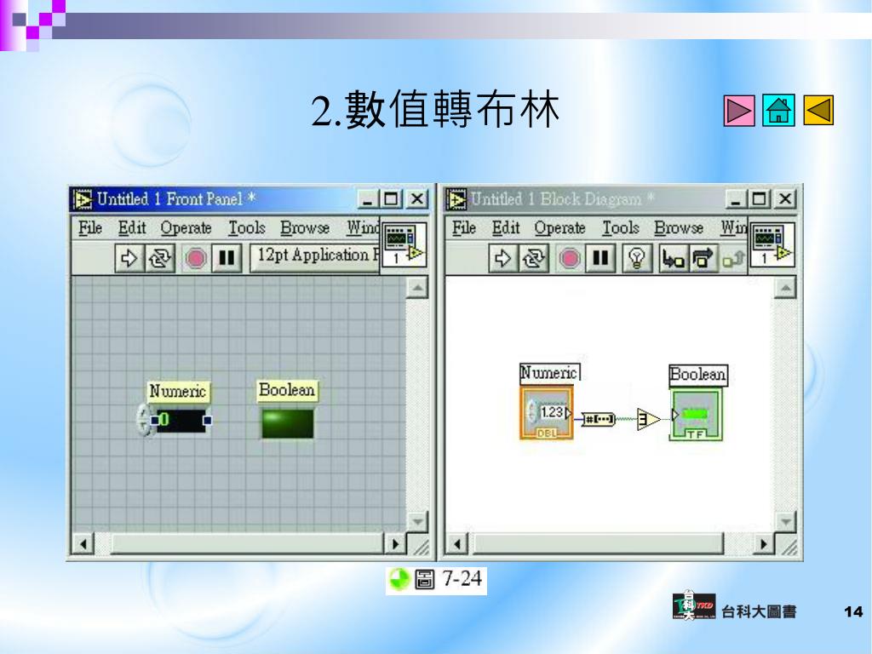Open Window menu in Front Panel
872x654 pixels.
(363, 228)
